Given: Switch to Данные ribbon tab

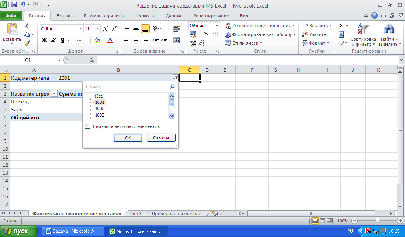Looking at the screenshot, I should click(x=174, y=16).
